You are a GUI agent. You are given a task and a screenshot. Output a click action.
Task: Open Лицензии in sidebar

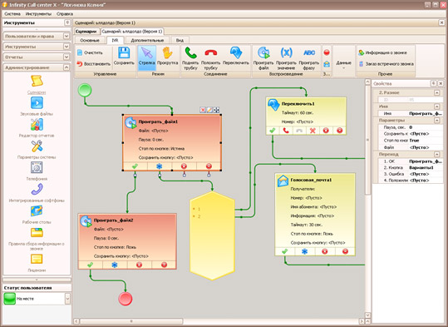[x=37, y=263]
